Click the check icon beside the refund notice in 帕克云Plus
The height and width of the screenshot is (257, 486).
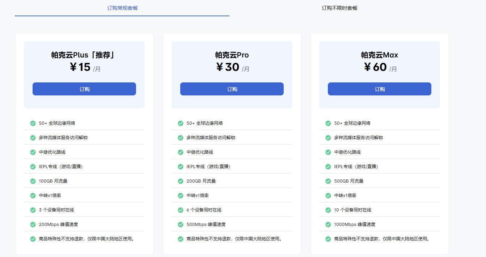pyautogui.click(x=33, y=239)
